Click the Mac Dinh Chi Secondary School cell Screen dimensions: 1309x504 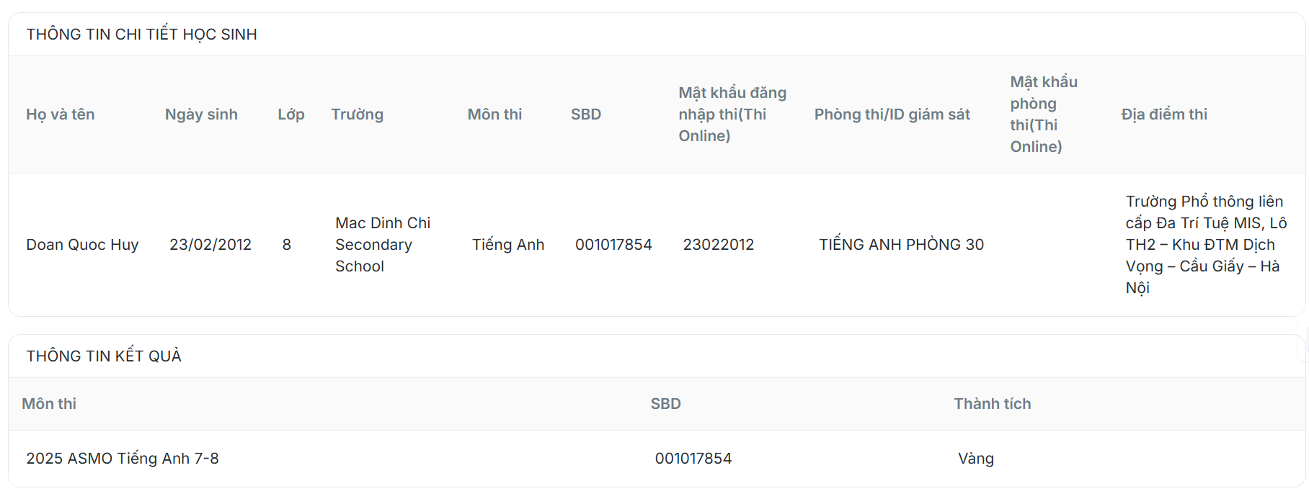382,245
